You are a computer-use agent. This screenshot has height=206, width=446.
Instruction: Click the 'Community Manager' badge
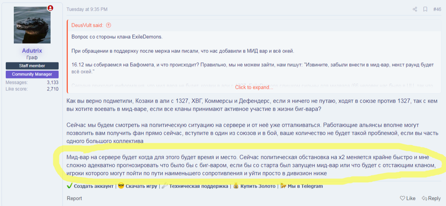pos(32,74)
